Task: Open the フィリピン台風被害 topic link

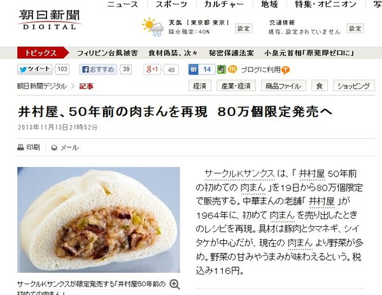Action: [108, 53]
